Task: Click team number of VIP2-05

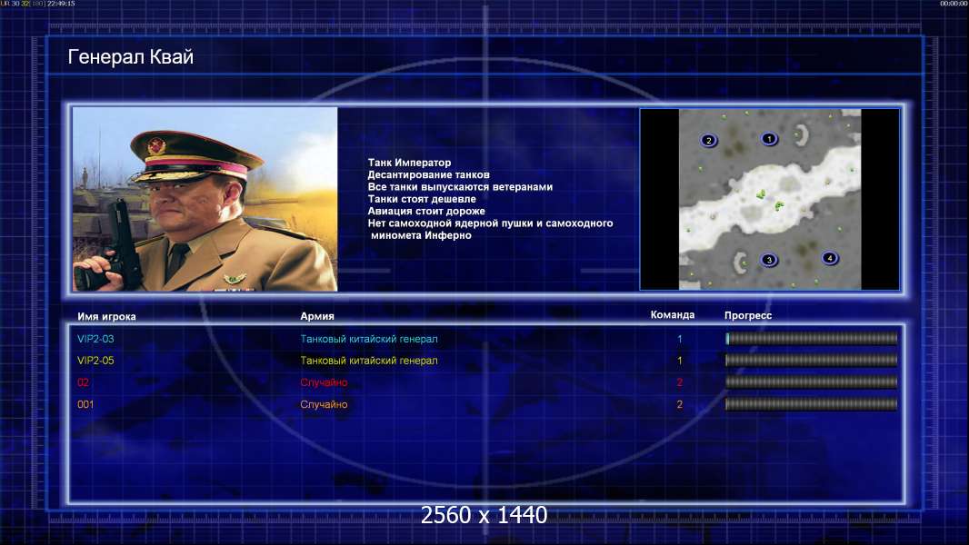Action: click(x=680, y=361)
